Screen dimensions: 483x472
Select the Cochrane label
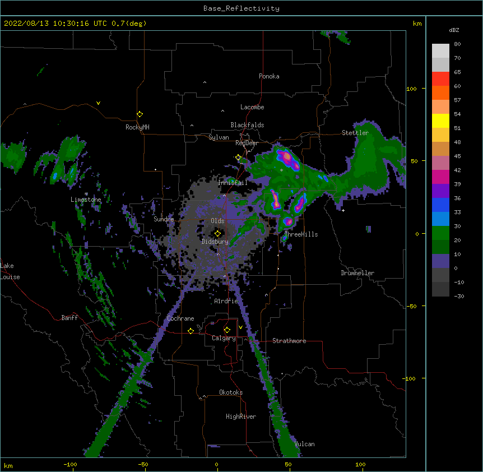[180, 318]
